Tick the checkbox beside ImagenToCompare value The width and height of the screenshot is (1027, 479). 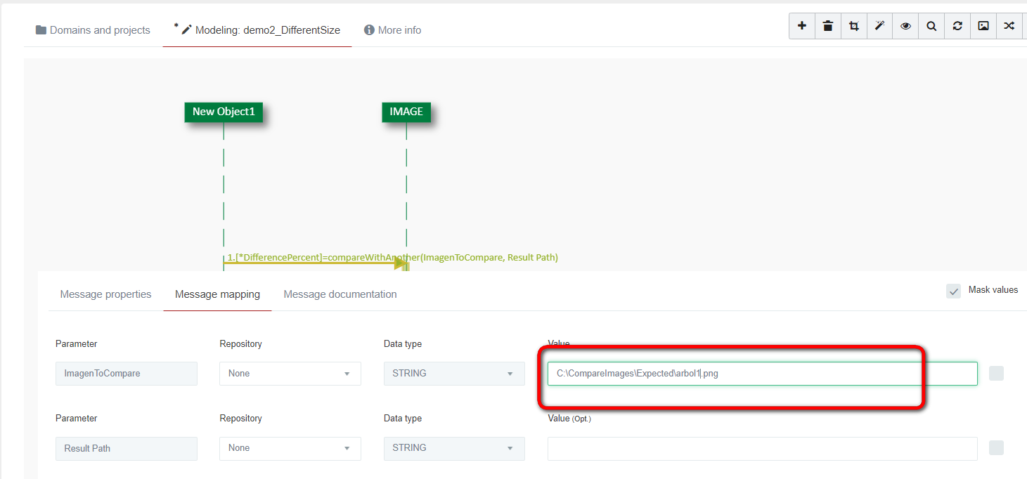(x=996, y=374)
